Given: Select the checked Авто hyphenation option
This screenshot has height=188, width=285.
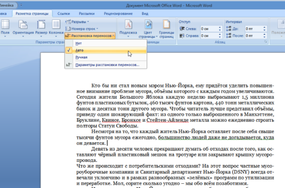Looking at the screenshot, I should pos(106,50).
